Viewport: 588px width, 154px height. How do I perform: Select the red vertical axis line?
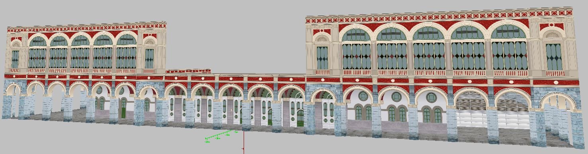point(244,142)
